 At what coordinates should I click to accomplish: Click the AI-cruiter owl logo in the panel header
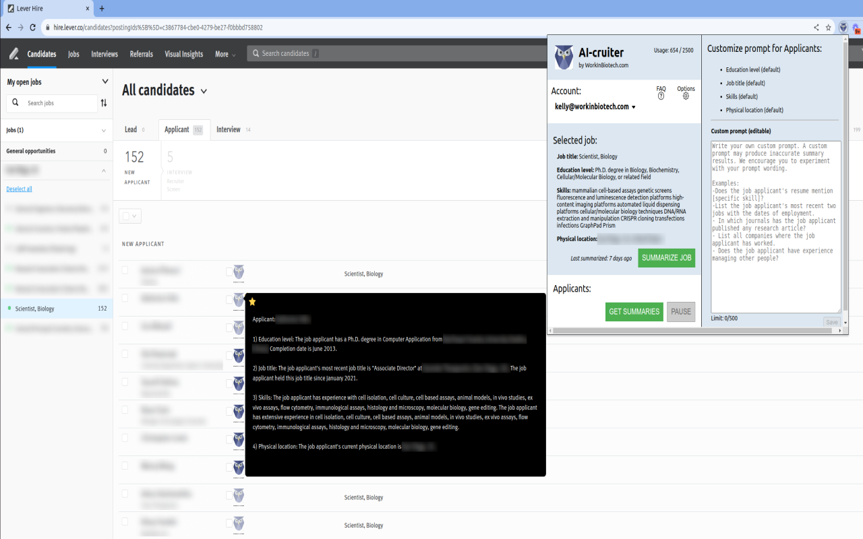coord(564,57)
